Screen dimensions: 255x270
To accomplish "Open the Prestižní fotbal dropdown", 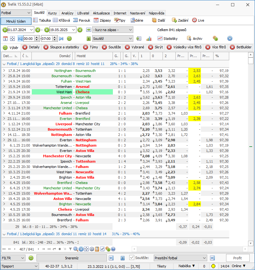I will pyautogui.click(x=180, y=258).
